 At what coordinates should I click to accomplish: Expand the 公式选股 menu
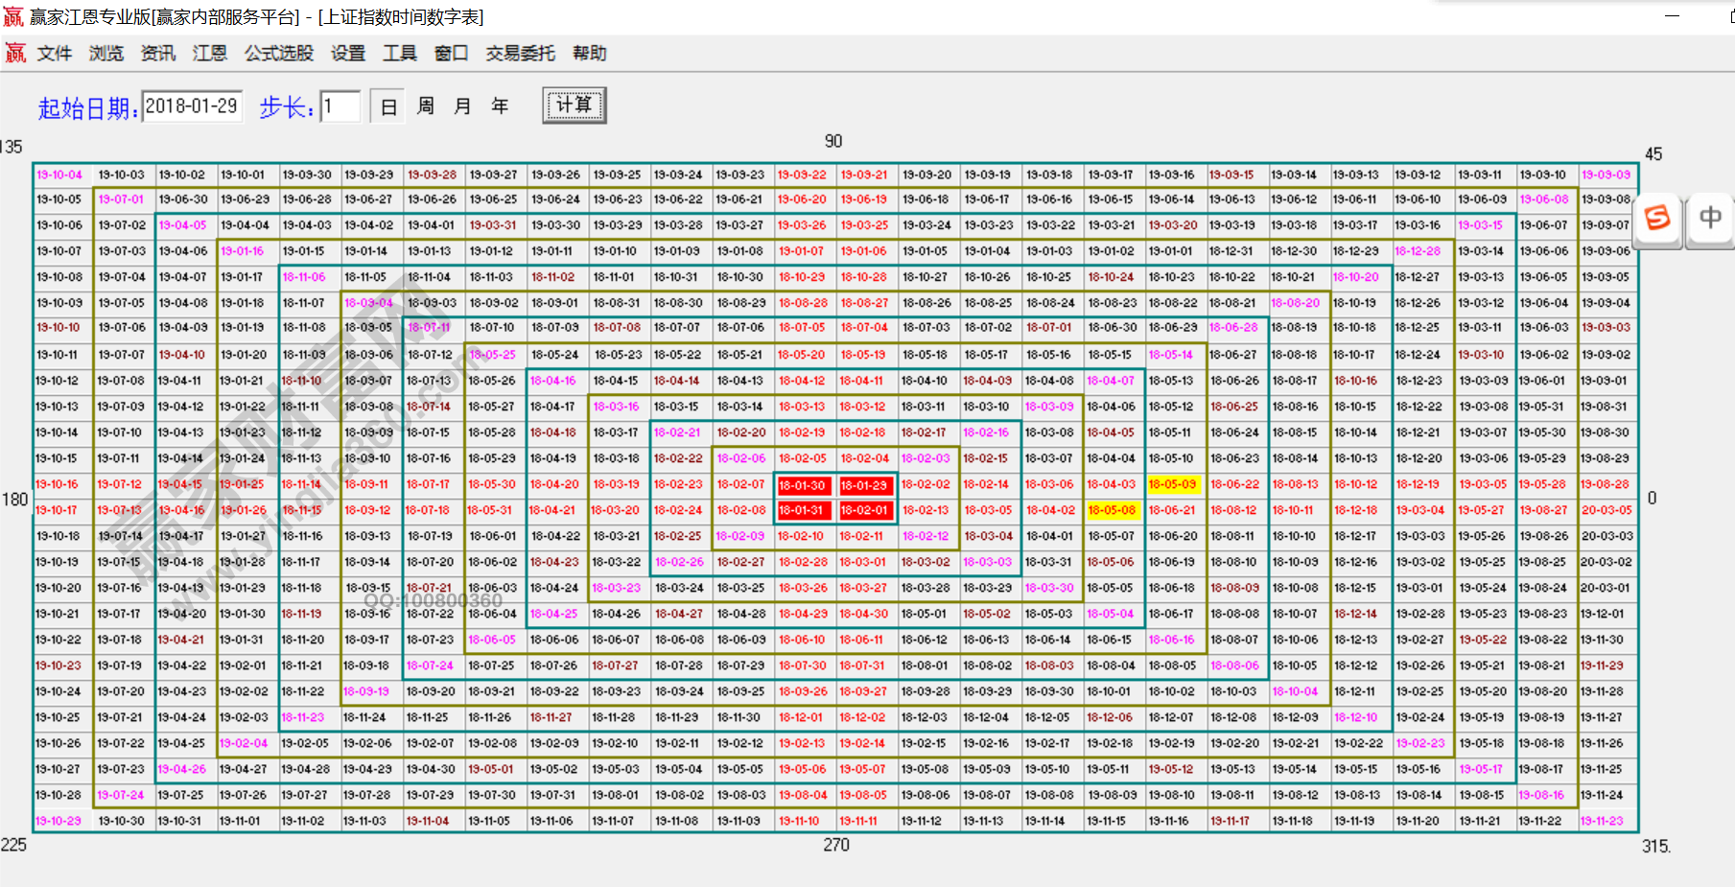point(279,54)
